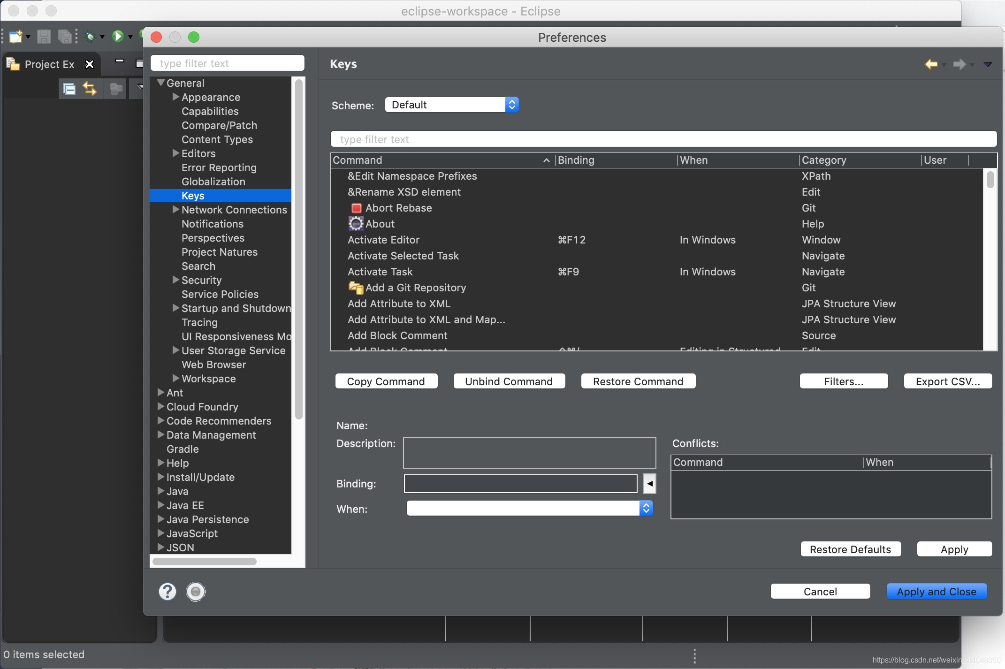This screenshot has width=1005, height=669.
Task: Collapse the General tree node
Action: click(x=161, y=83)
